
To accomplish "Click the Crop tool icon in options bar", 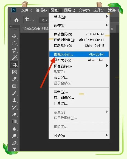I will pos(28,20).
